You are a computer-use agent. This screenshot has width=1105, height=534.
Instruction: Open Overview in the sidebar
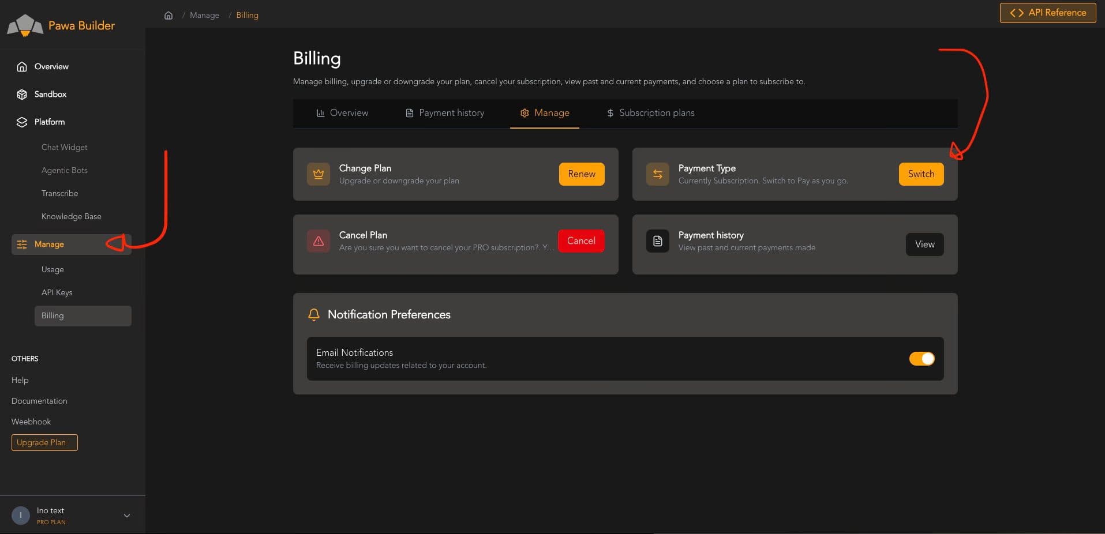[72, 66]
